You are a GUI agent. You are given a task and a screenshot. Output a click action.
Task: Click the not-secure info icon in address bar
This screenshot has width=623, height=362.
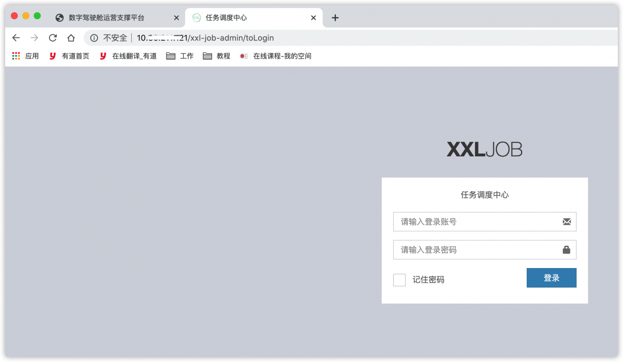[x=94, y=38]
